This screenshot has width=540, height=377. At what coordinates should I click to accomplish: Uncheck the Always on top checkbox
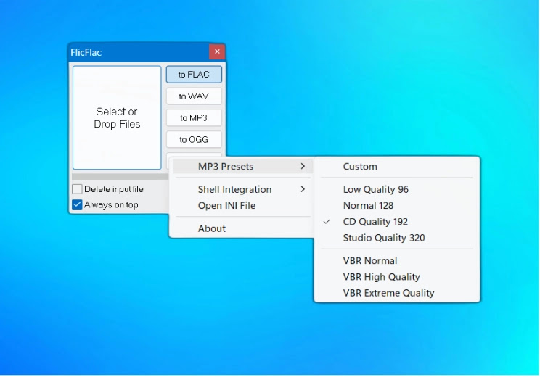tap(77, 204)
